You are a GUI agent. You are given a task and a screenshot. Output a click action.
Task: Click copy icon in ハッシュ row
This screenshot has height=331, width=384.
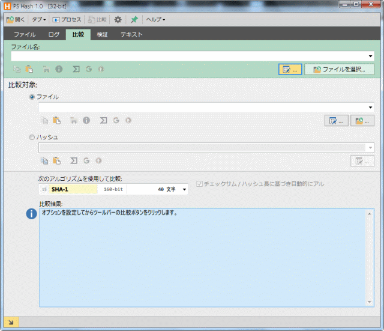click(x=44, y=160)
